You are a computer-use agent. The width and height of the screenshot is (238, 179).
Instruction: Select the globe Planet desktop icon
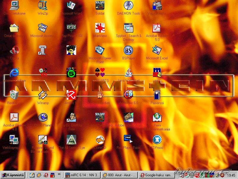click(x=43, y=117)
